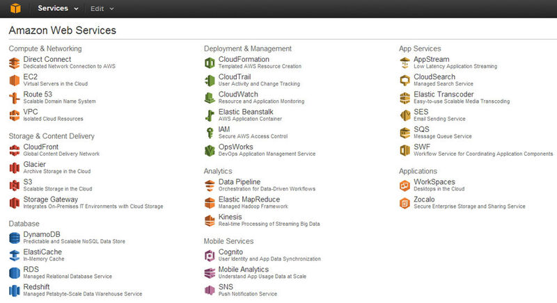Open the Direct Connect link

coord(47,59)
